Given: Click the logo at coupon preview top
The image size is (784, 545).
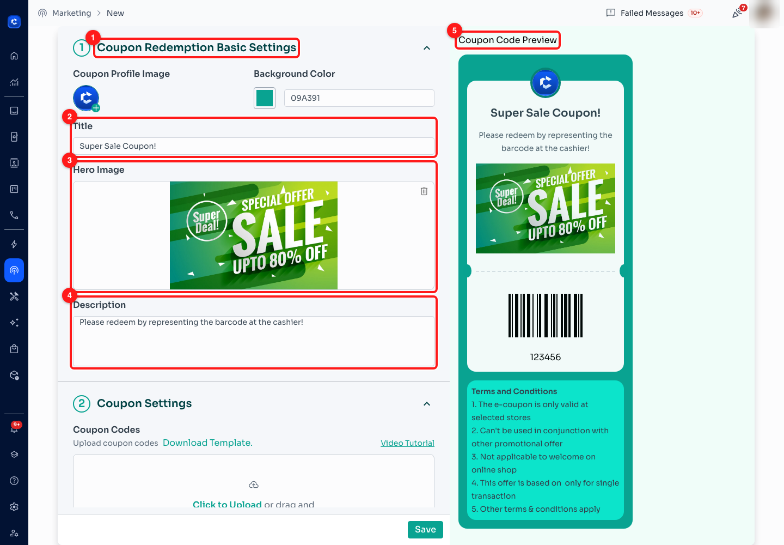Looking at the screenshot, I should 546,83.
